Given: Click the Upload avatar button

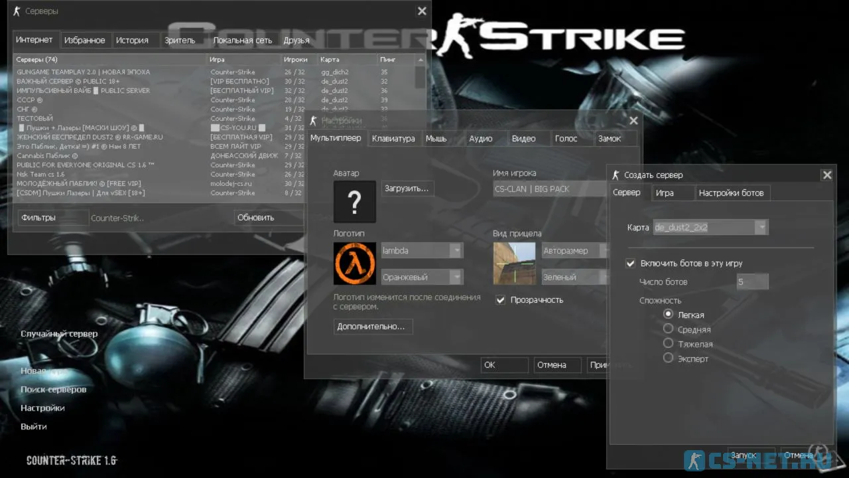Looking at the screenshot, I should coord(407,189).
